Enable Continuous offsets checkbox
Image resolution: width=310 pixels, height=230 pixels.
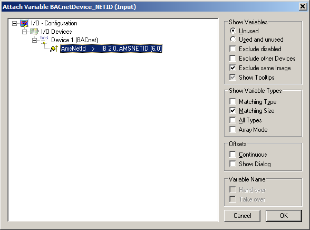232,154
